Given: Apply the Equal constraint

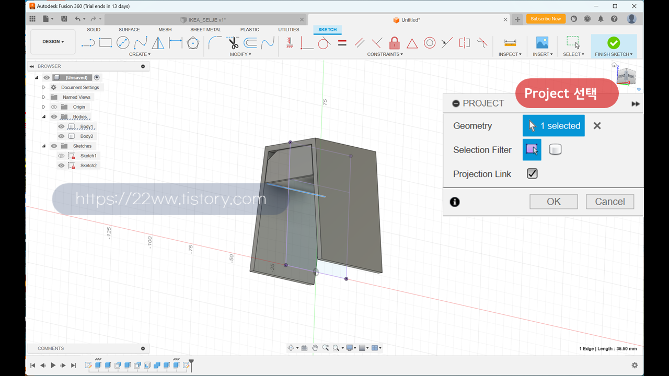Looking at the screenshot, I should pyautogui.click(x=342, y=43).
